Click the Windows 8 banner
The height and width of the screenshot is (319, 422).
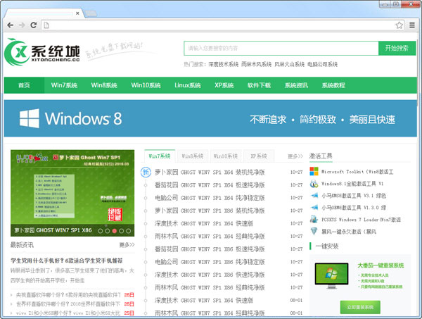click(x=210, y=118)
